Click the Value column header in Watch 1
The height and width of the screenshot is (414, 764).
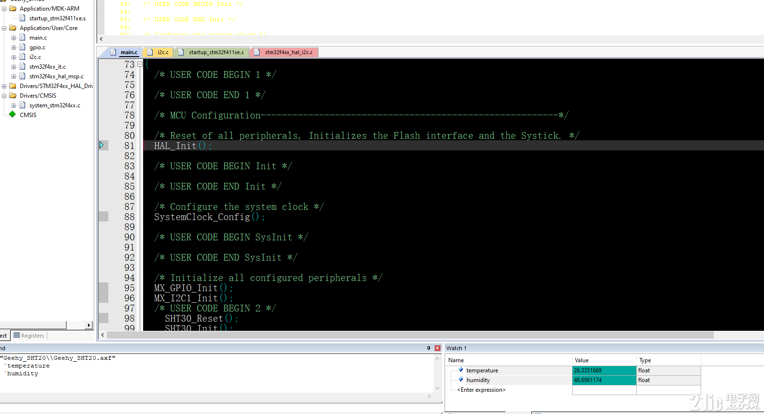pyautogui.click(x=604, y=360)
